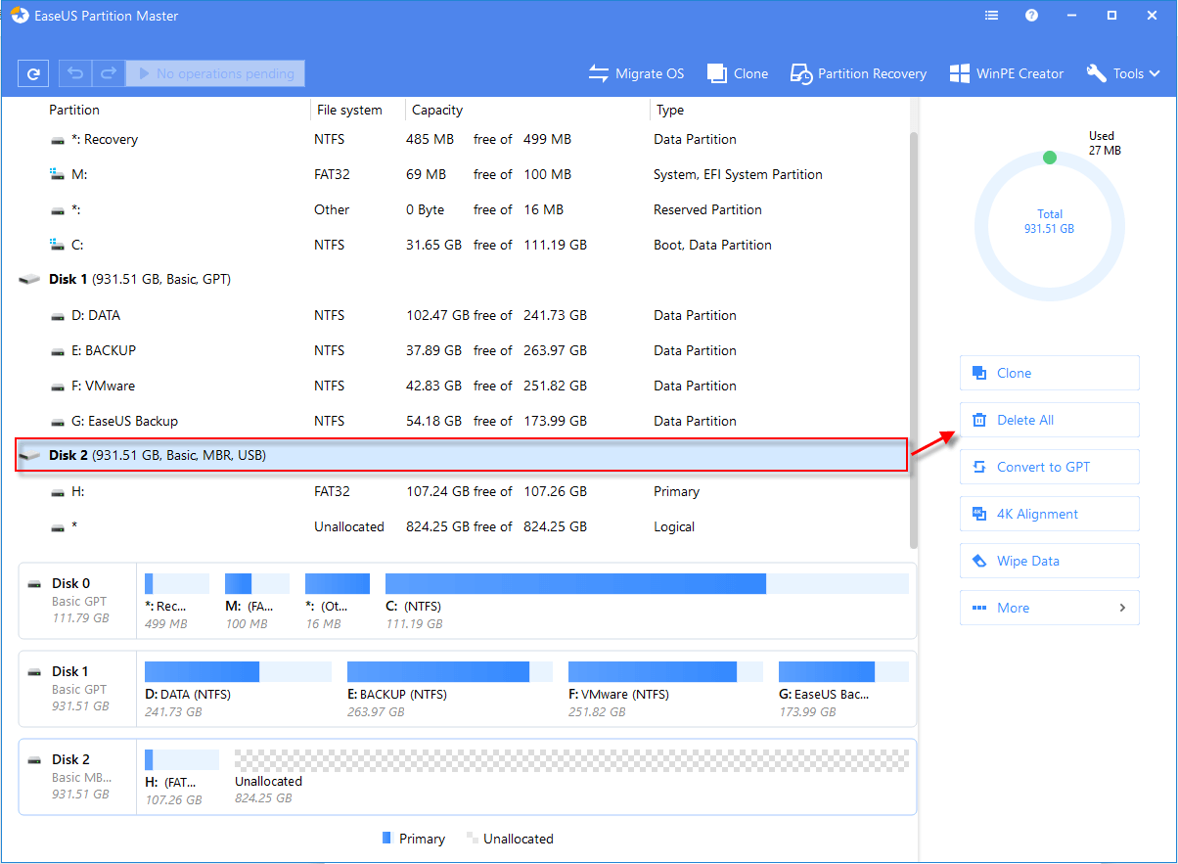Click the Disk 0 label in disk map
1178x864 pixels.
coord(70,583)
